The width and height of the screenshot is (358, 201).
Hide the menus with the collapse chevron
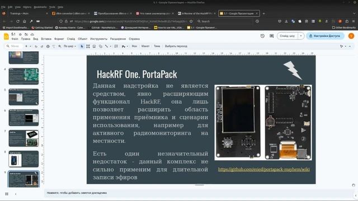(x=350, y=46)
